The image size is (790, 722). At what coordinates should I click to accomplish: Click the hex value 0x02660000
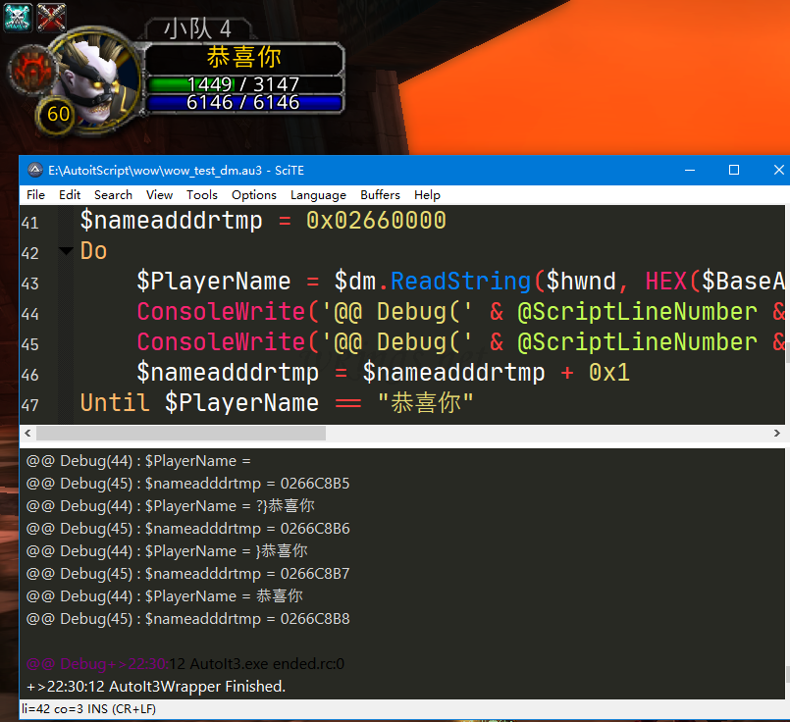[x=377, y=221]
